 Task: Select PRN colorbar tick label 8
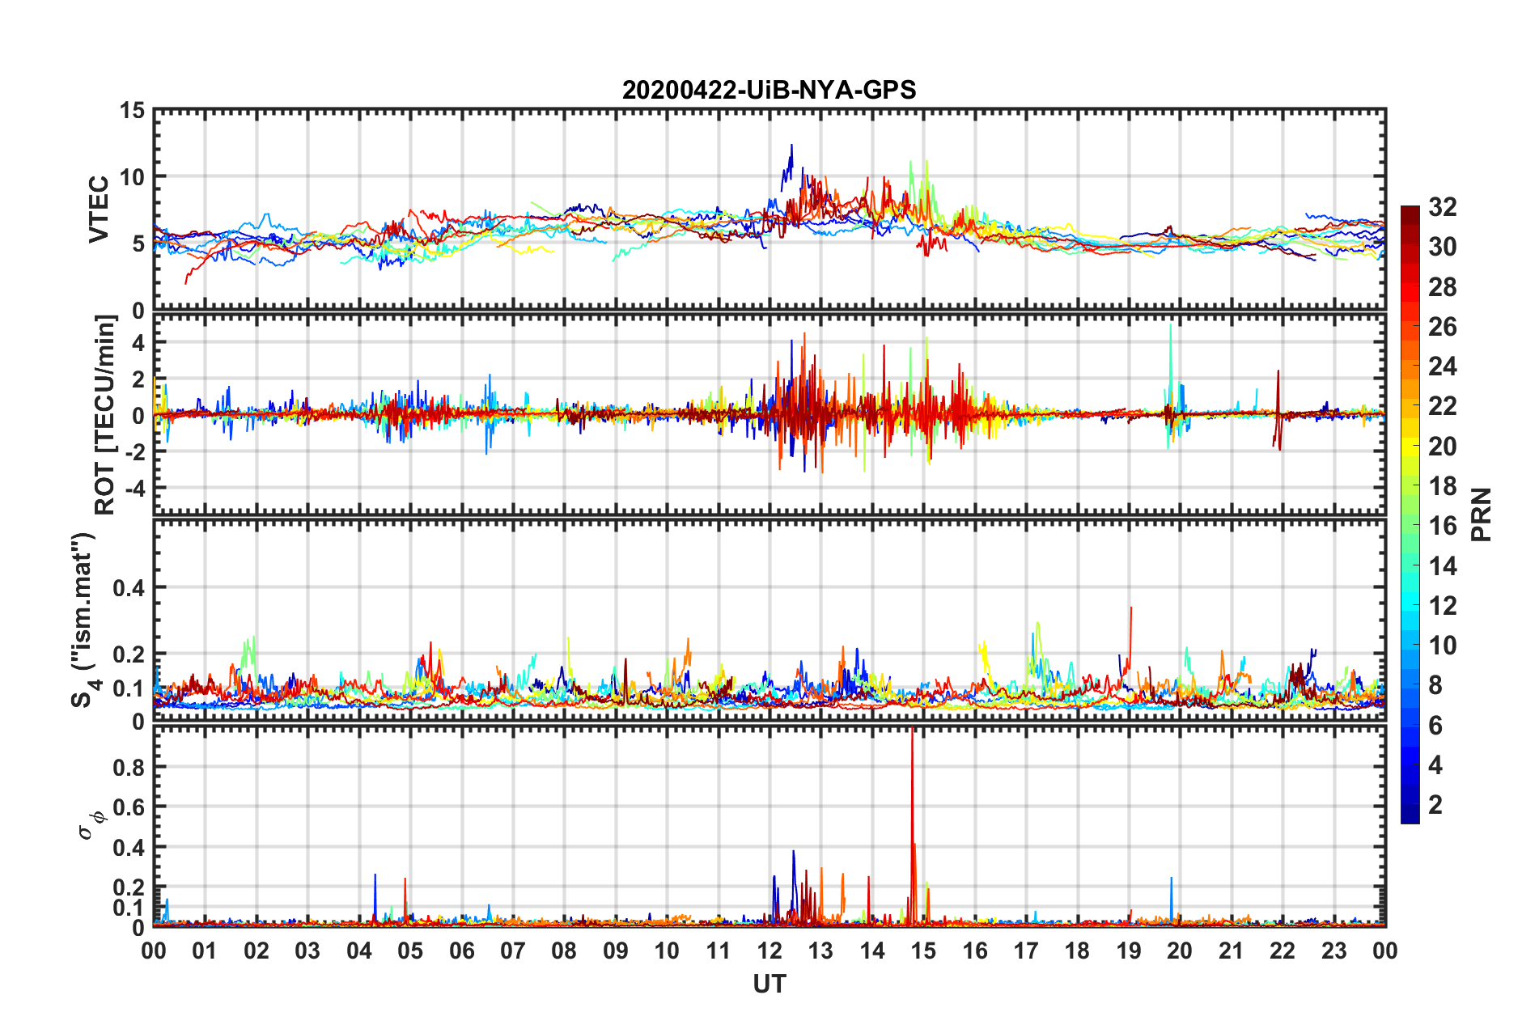tap(1435, 685)
